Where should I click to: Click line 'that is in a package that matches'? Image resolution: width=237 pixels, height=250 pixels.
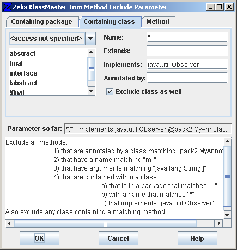pyautogui.click(x=159, y=186)
